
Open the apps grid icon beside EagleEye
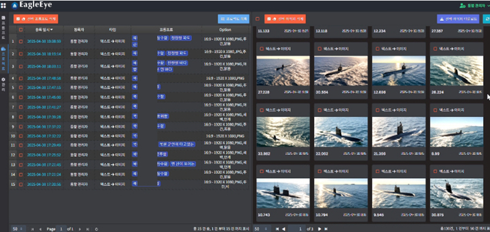pyautogui.click(x=4, y=6)
